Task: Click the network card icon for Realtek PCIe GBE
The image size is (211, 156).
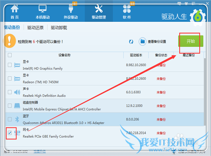Action: pos(17,133)
